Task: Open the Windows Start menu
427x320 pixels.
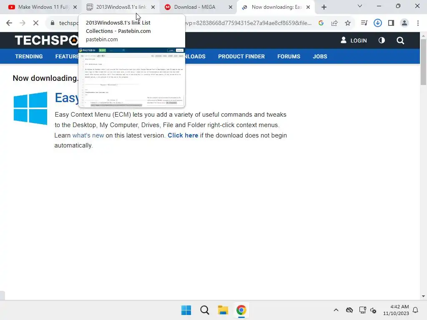Action: point(186,310)
